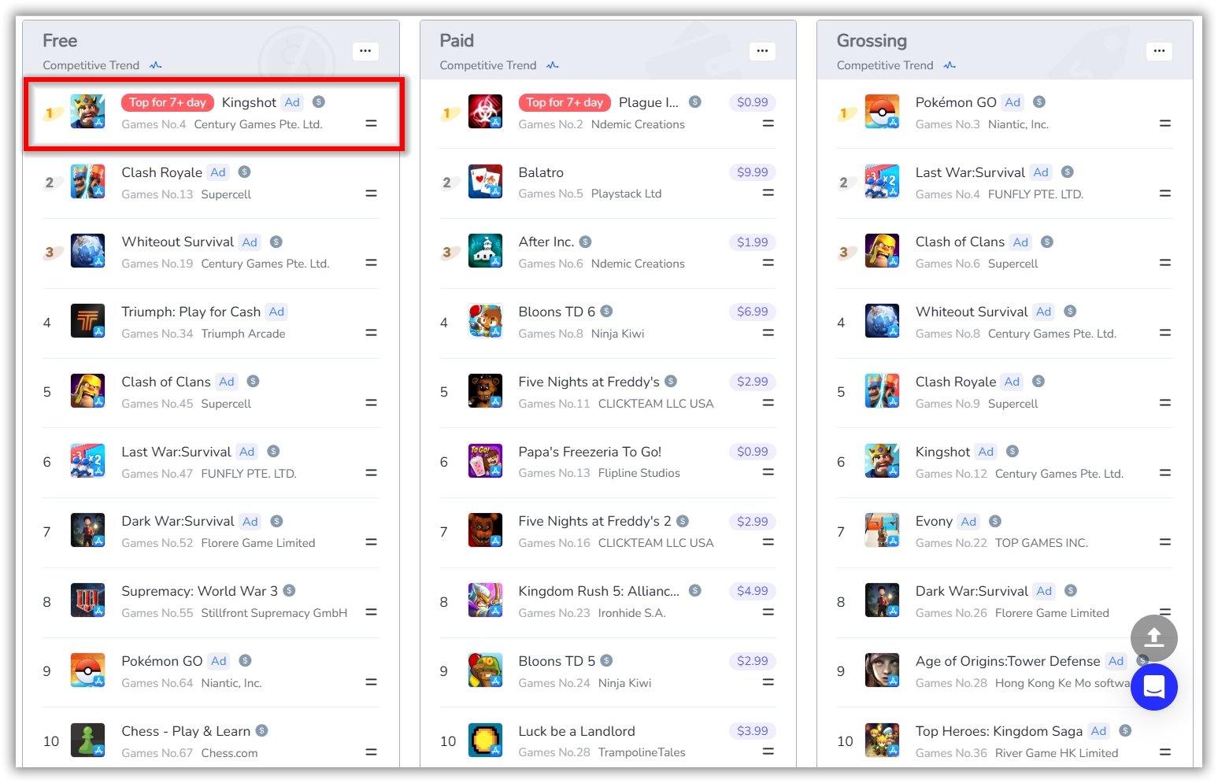
Task: Click the Plague Inc. app icon
Action: click(x=485, y=112)
